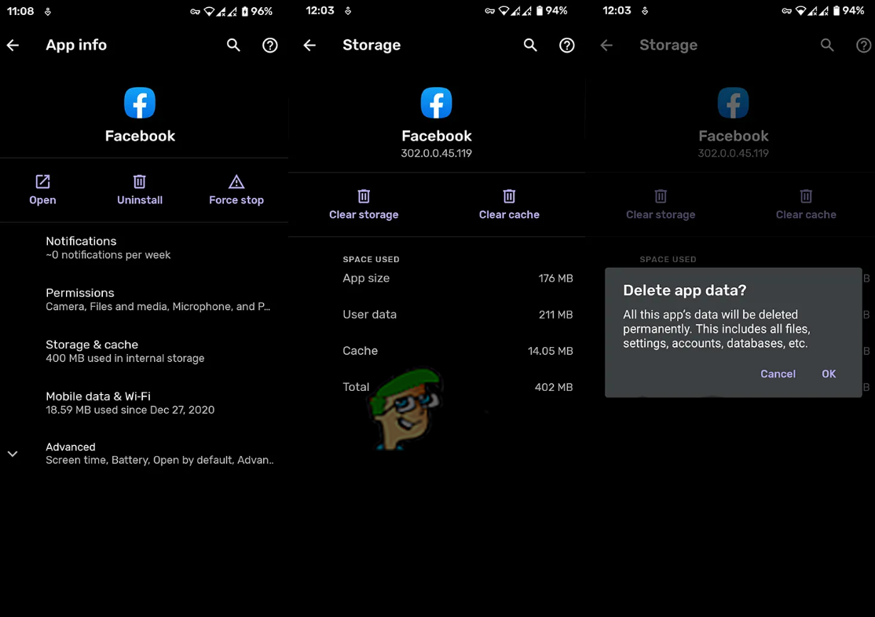Tap dimmed Clear cache behind the dialog

[x=806, y=205]
